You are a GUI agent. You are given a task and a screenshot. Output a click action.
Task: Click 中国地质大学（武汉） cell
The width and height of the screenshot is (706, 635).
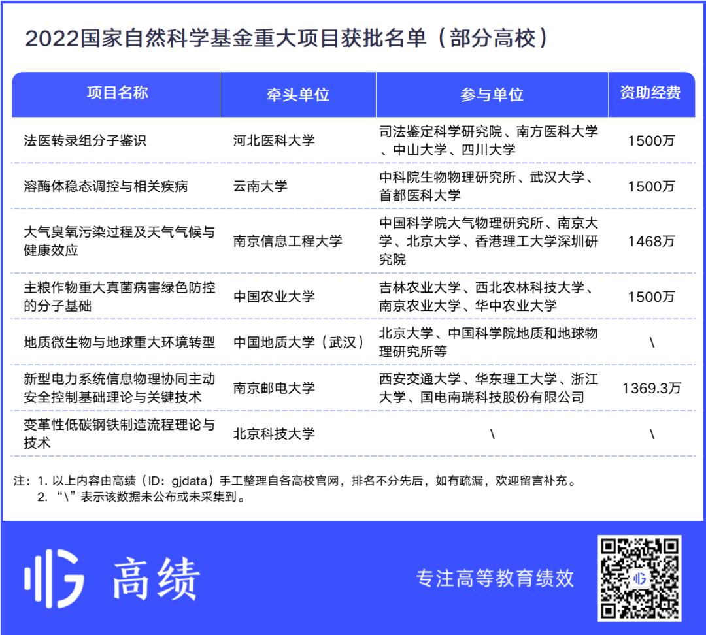299,342
